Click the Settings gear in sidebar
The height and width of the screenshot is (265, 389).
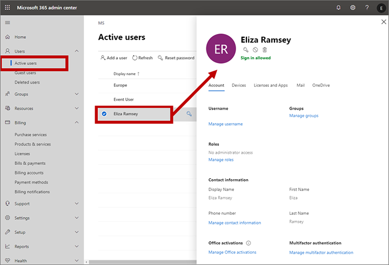click(x=8, y=218)
